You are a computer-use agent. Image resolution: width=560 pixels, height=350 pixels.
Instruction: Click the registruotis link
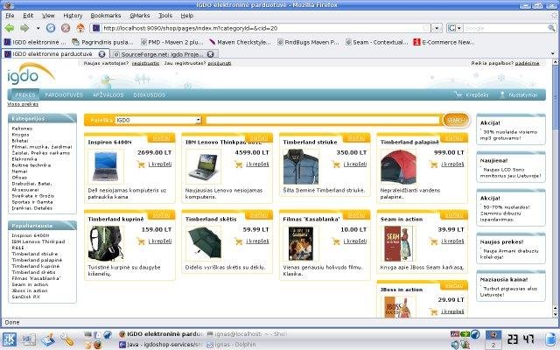click(145, 63)
